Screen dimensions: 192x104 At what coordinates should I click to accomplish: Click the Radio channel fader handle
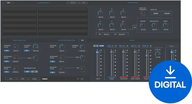coord(111,52)
